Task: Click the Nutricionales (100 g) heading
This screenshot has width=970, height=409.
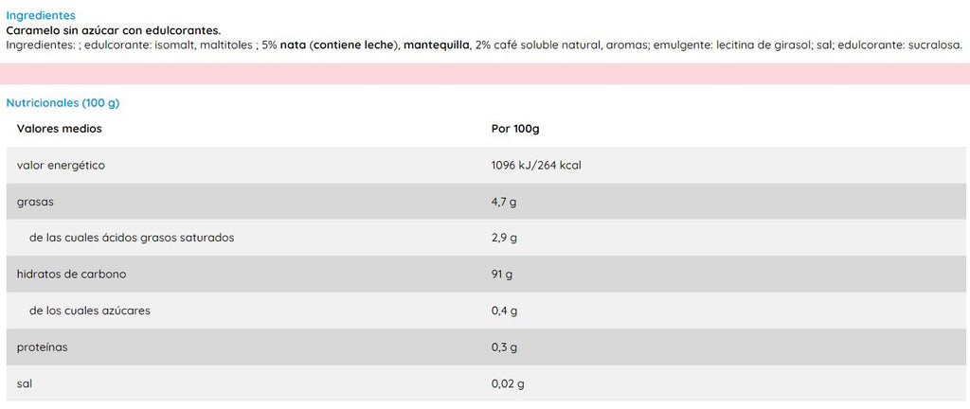Action: [63, 103]
